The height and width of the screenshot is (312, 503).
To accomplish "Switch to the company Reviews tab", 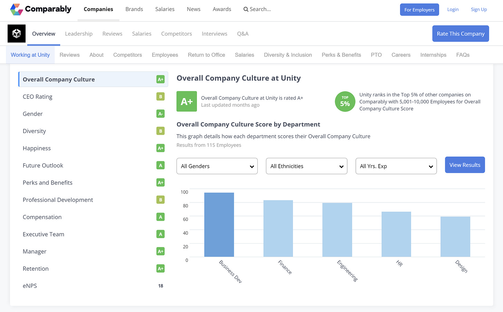I will coord(112,34).
